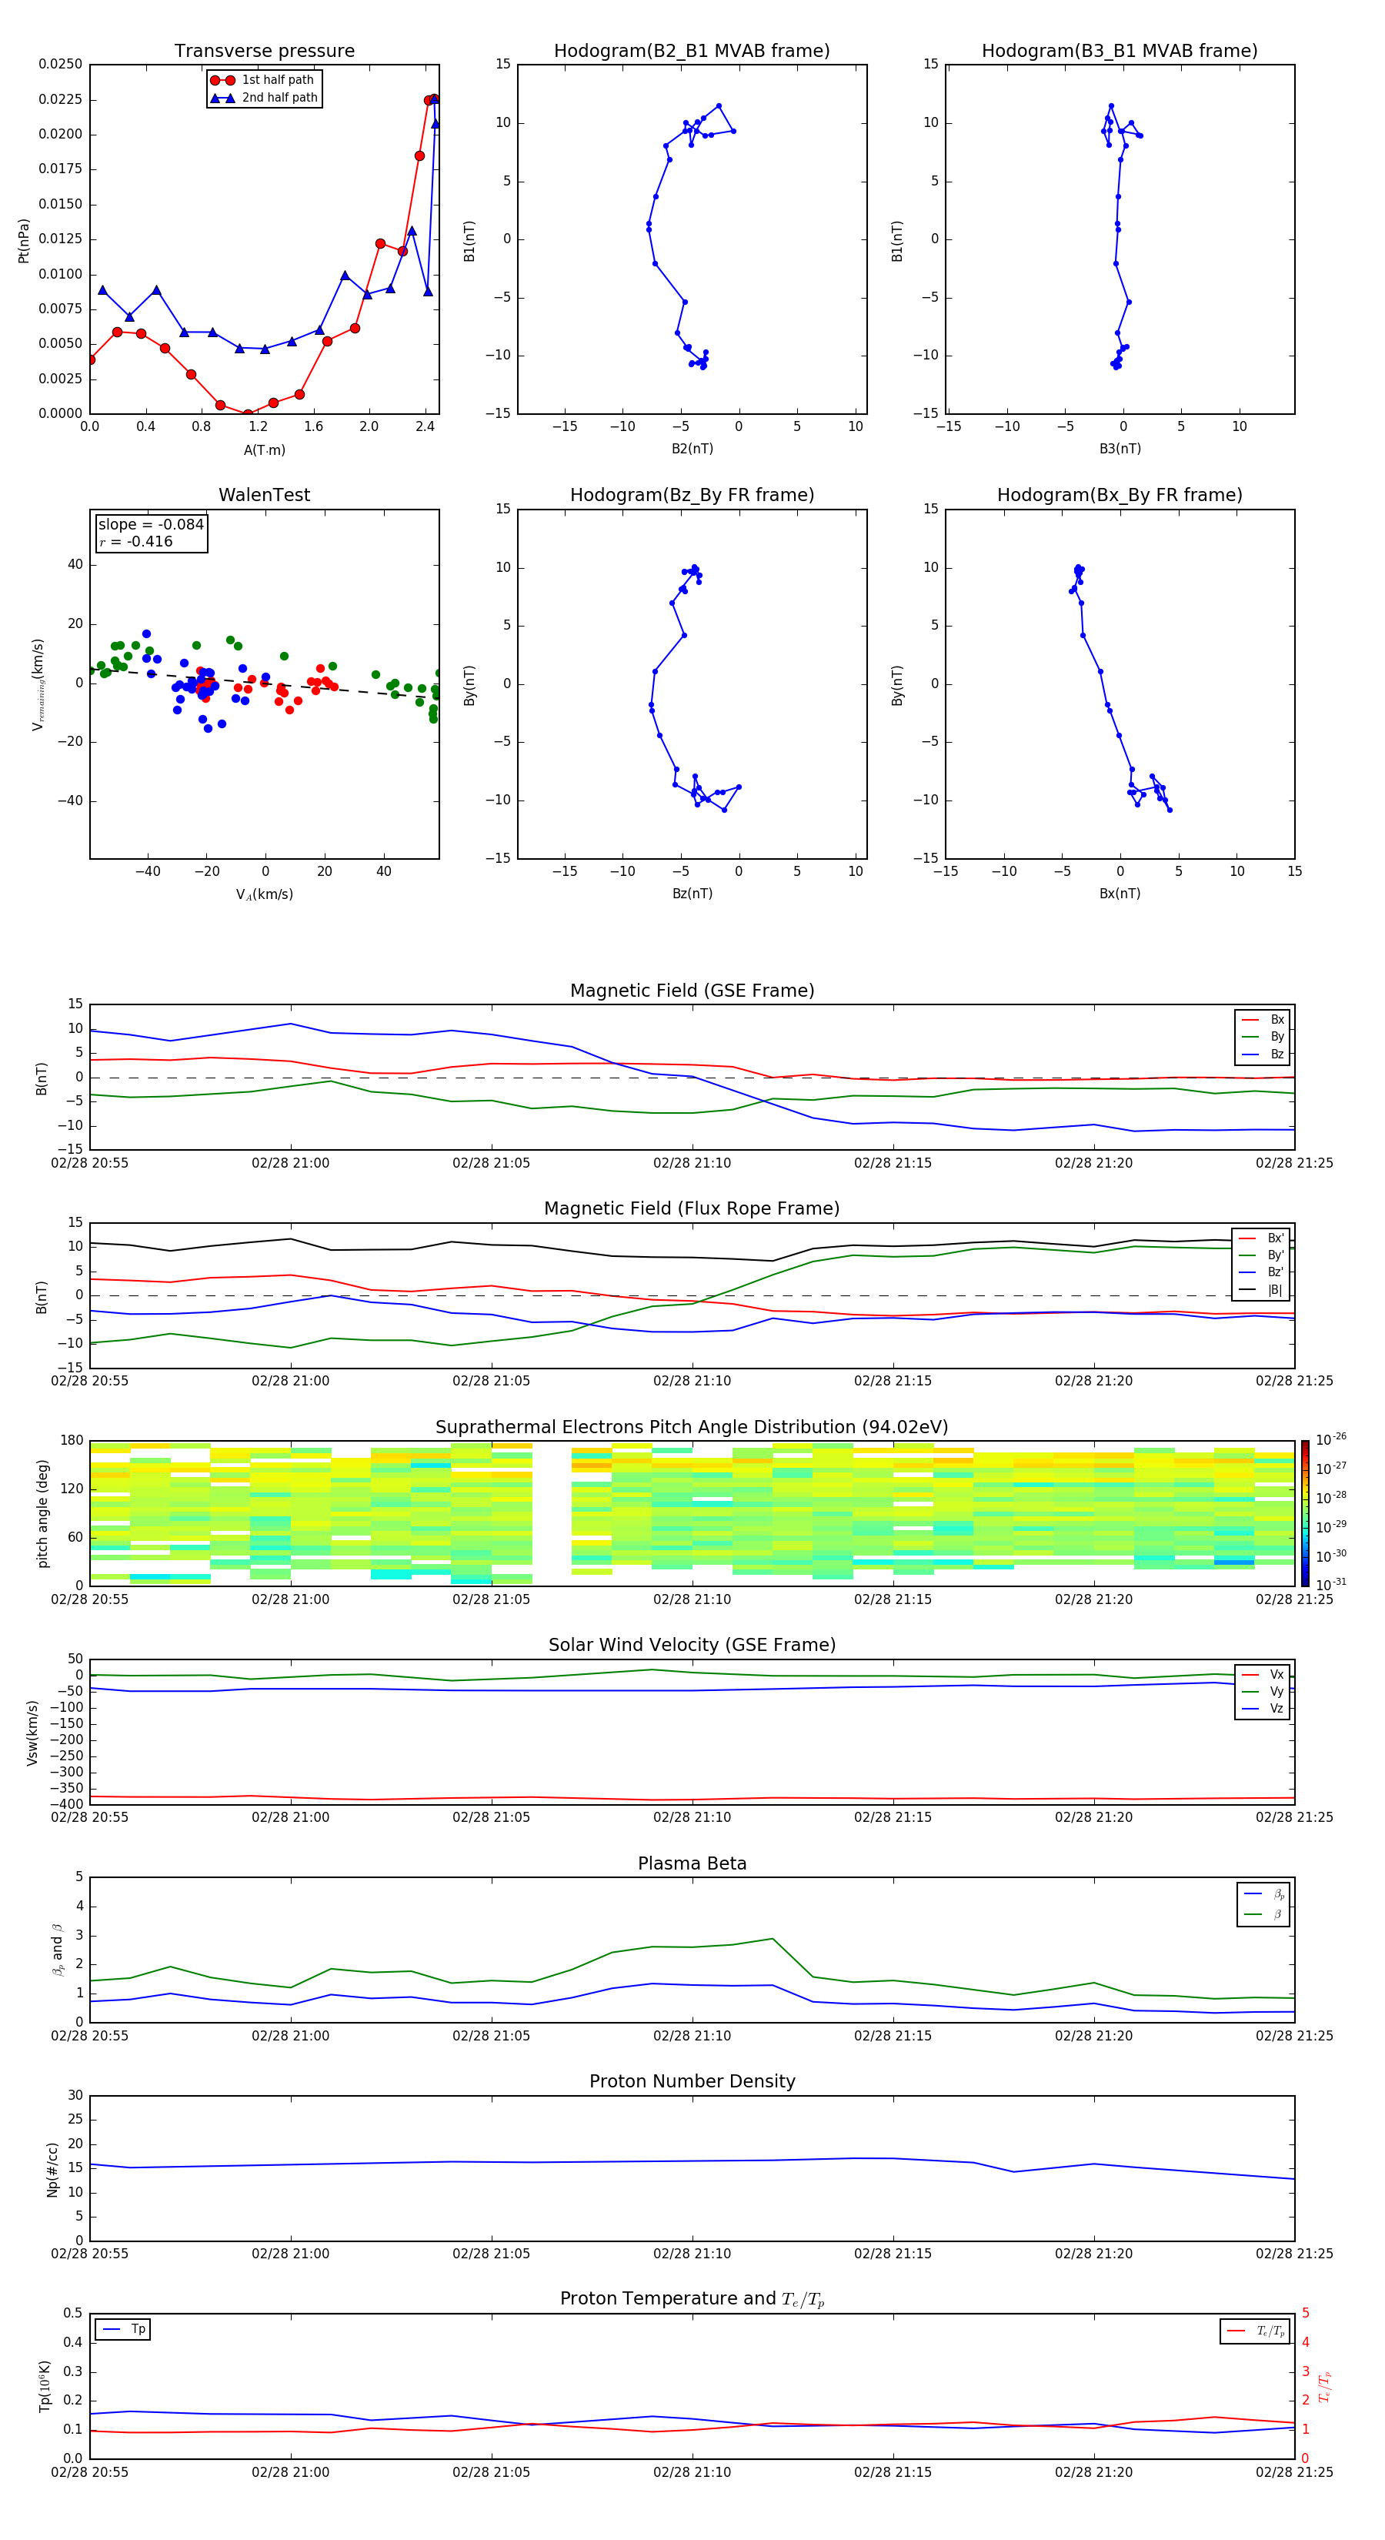Select the Vy legend entry
Screen dimensions: 1385x2540
click(x=1263, y=1691)
